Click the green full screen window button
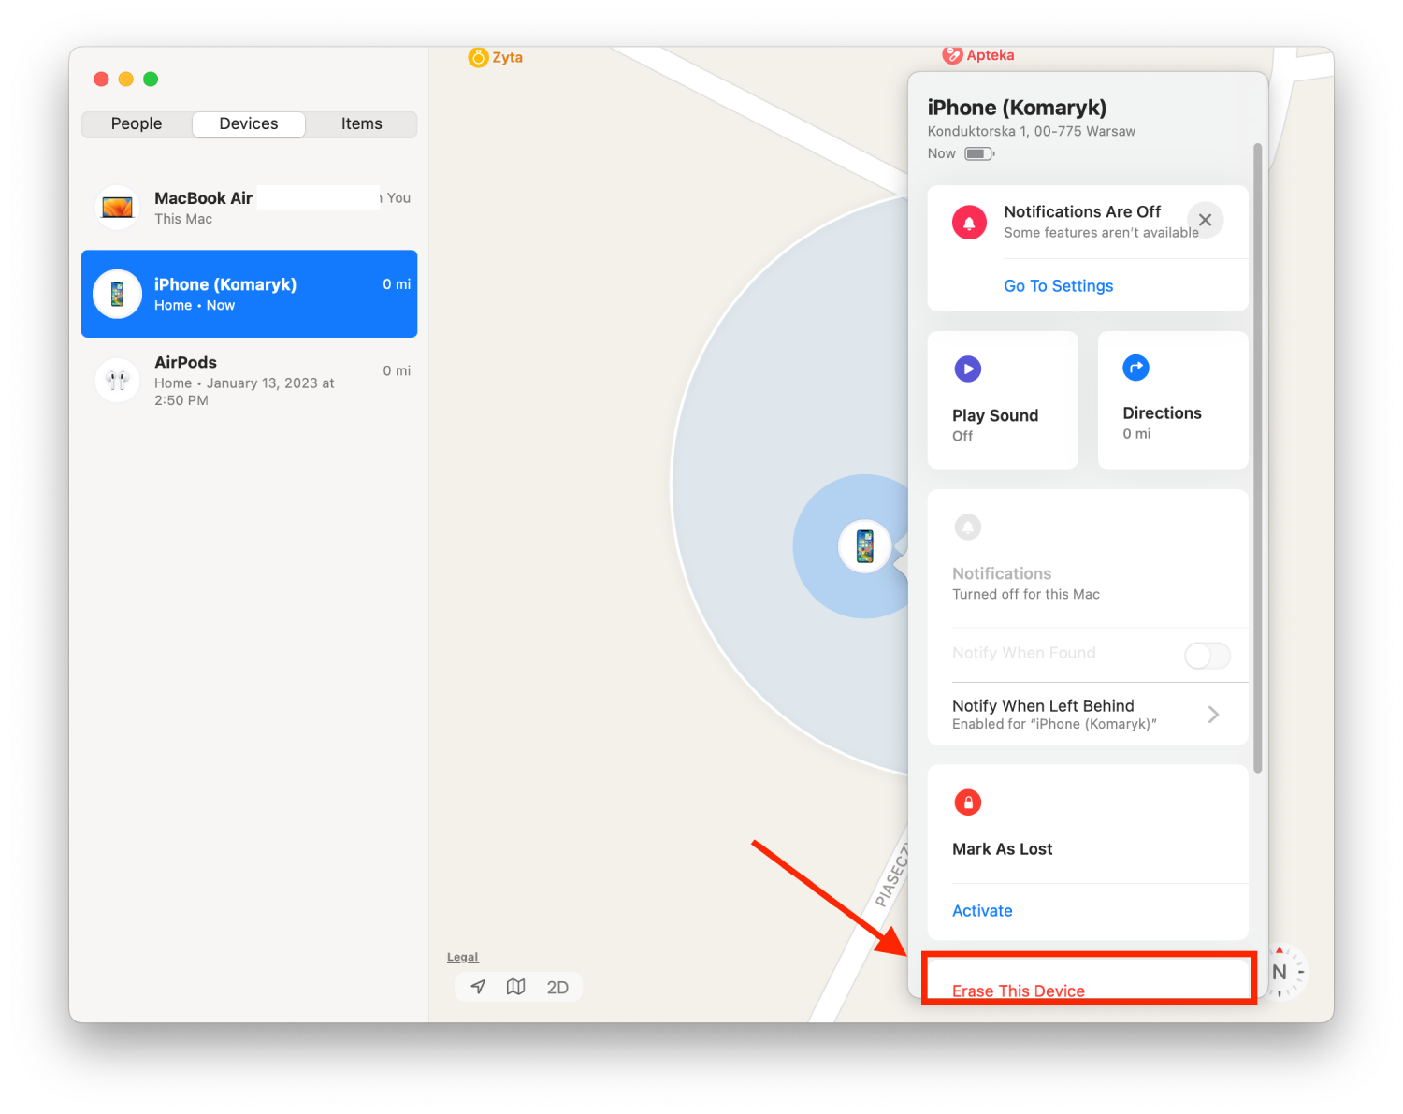 pos(151,80)
